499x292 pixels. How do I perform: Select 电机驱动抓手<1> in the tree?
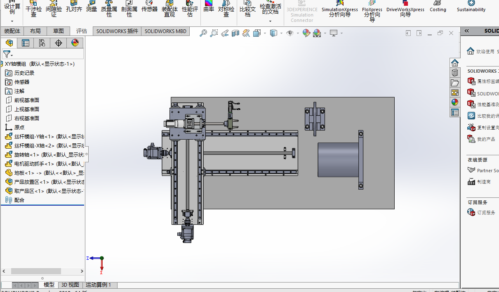click(x=44, y=164)
